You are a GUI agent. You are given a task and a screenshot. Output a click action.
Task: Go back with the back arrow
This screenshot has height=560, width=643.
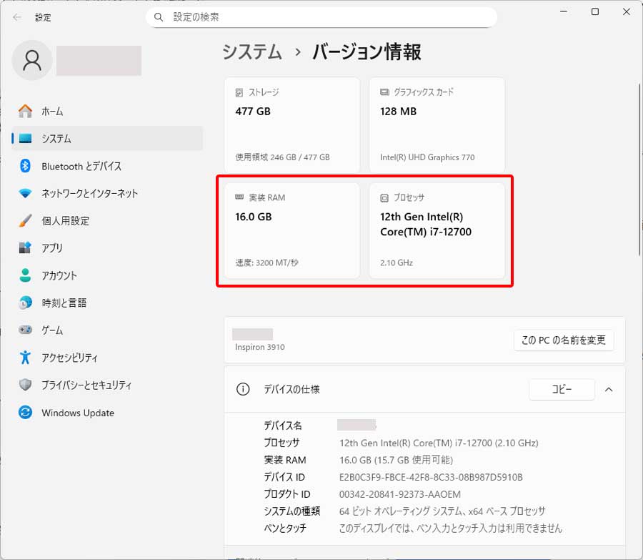(17, 17)
